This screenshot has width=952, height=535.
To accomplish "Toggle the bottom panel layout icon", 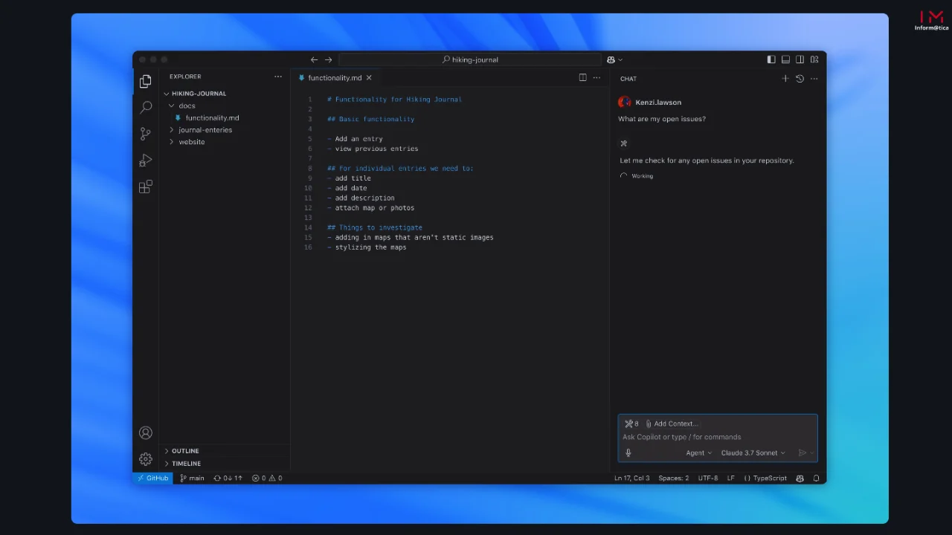I will click(x=785, y=59).
